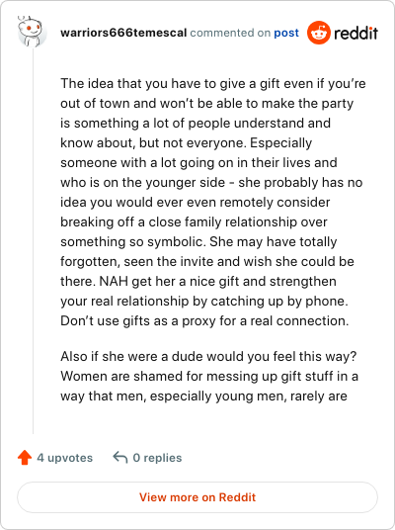Open the warriors666temescal username link

(x=123, y=33)
